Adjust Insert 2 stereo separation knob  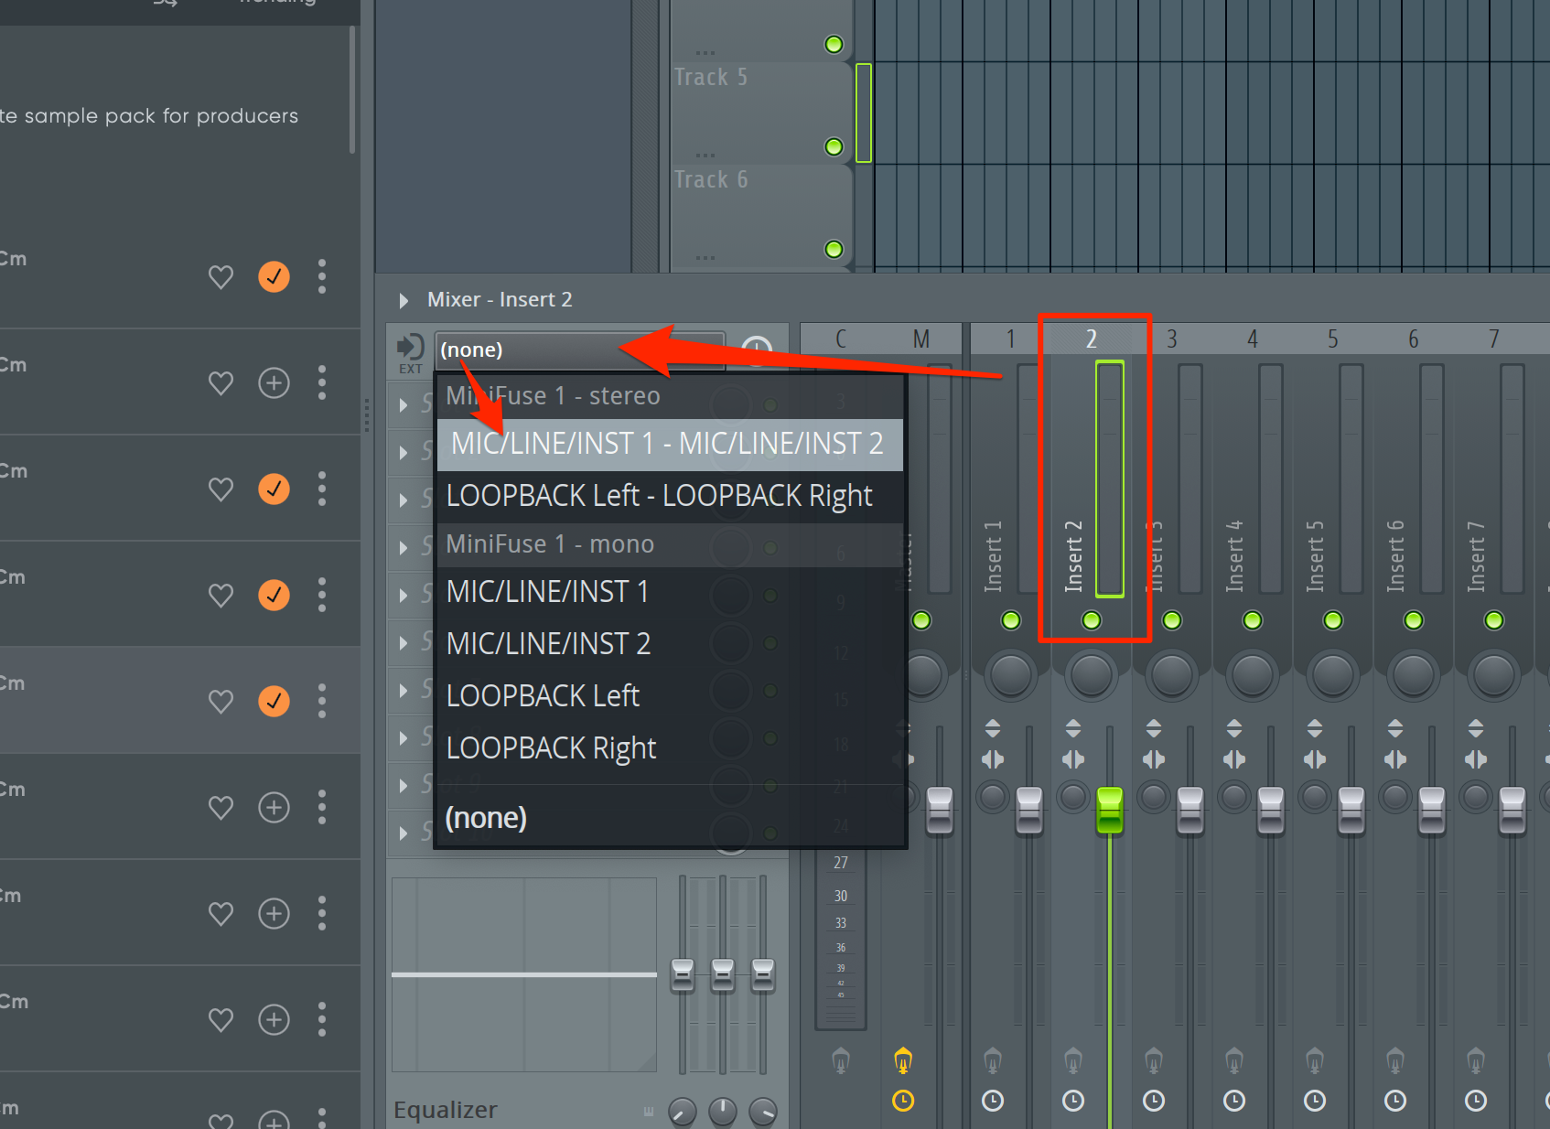(x=1073, y=797)
